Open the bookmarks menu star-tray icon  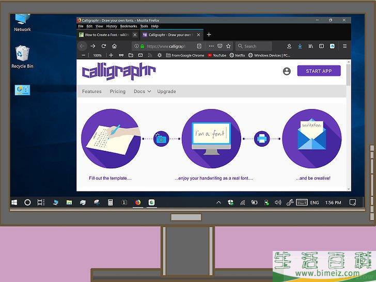point(289,46)
